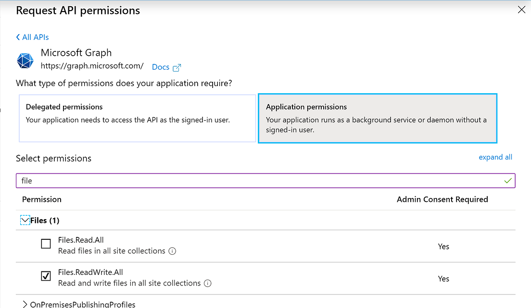Image resolution: width=531 pixels, height=308 pixels.
Task: Close the Request API permissions panel
Action: (x=521, y=9)
